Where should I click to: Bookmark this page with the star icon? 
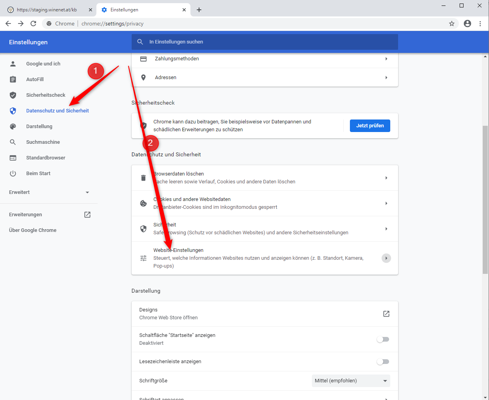click(x=452, y=24)
